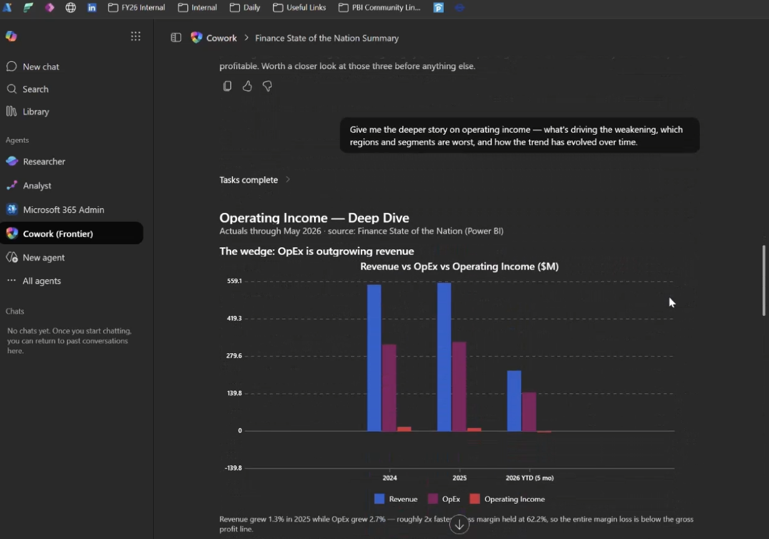Click the user message about operating income

pos(520,135)
